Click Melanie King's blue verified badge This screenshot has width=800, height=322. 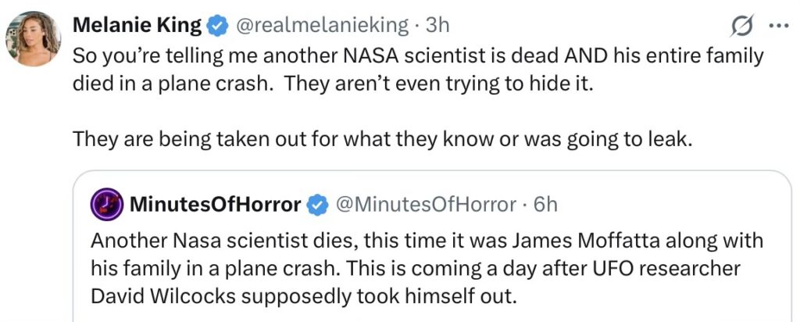(x=216, y=26)
